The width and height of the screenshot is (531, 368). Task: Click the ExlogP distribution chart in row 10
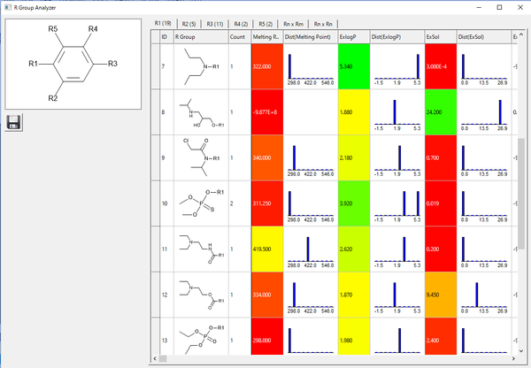coord(396,203)
